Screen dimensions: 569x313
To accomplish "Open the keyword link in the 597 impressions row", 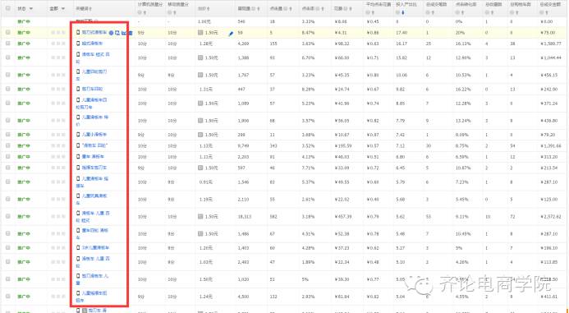I will [94, 168].
